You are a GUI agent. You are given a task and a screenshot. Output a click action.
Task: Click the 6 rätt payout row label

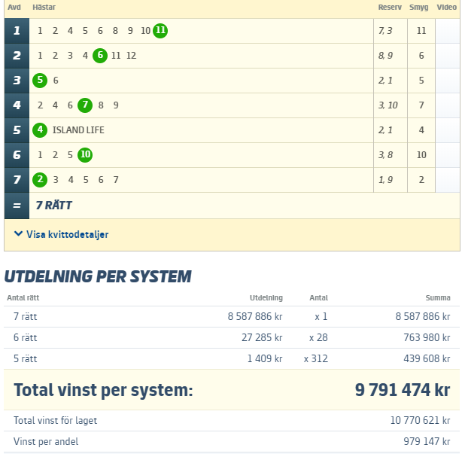(x=26, y=338)
